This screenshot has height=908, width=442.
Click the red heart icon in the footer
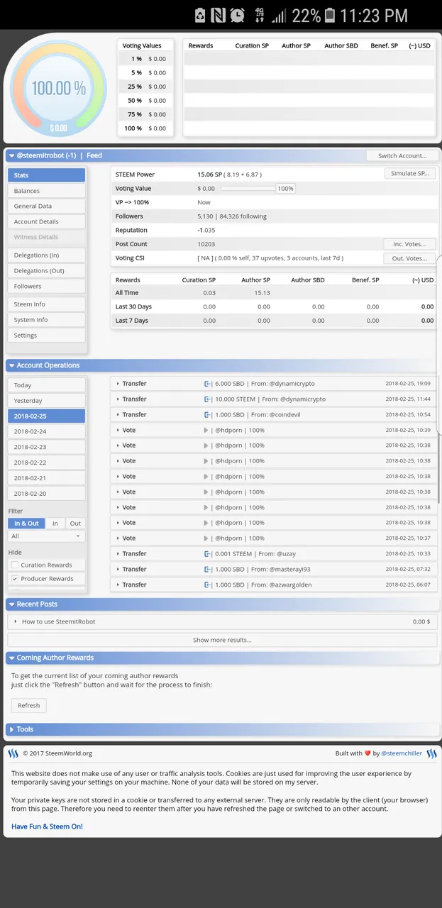[x=368, y=753]
